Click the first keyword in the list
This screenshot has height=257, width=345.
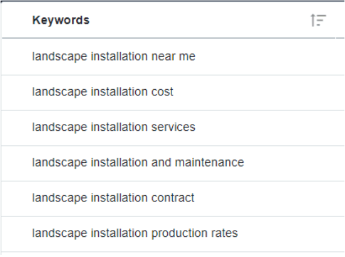click(113, 56)
